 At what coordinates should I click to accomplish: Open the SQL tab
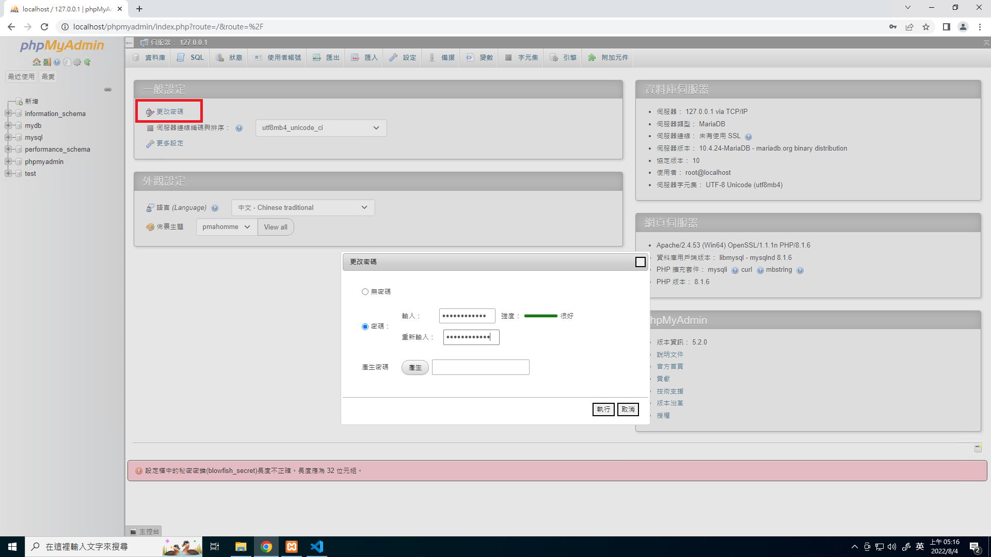pyautogui.click(x=191, y=57)
